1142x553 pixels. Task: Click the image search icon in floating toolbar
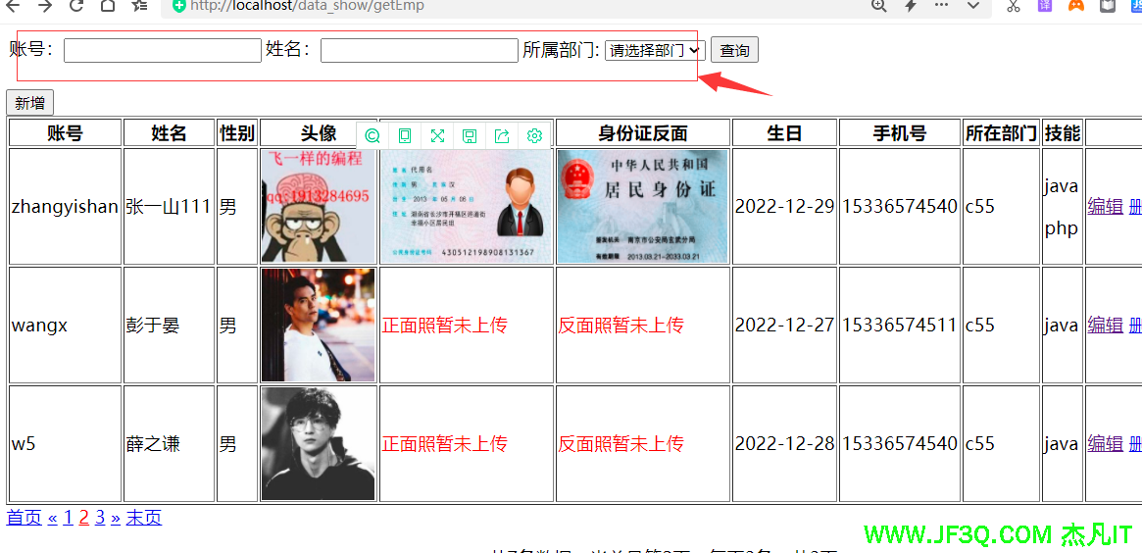click(x=372, y=135)
